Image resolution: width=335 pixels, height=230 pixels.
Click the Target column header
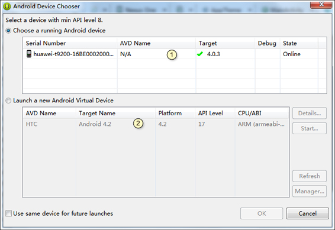[x=225, y=43]
